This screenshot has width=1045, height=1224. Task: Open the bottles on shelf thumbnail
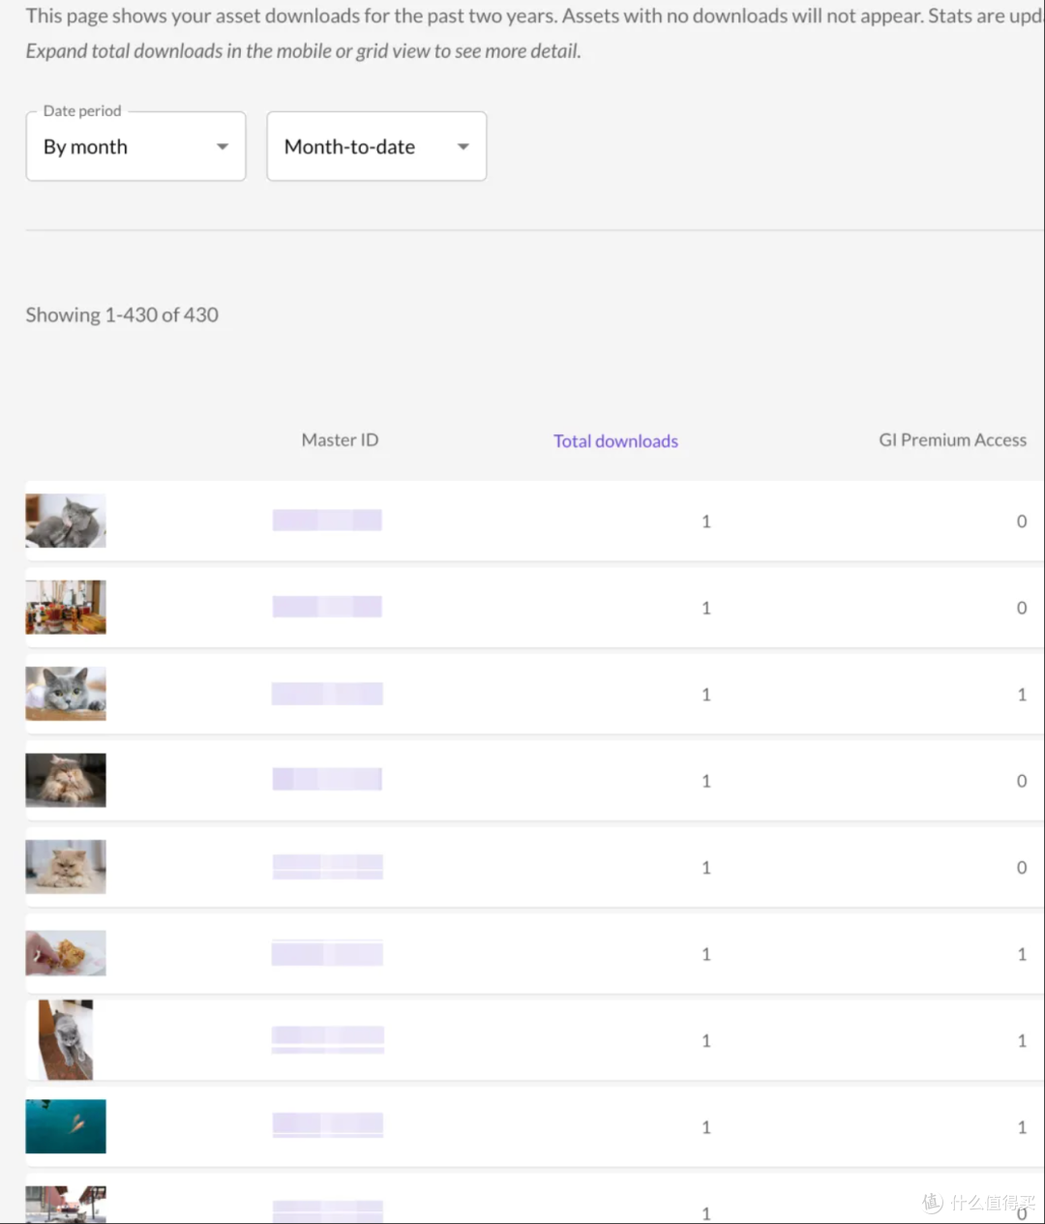click(66, 607)
